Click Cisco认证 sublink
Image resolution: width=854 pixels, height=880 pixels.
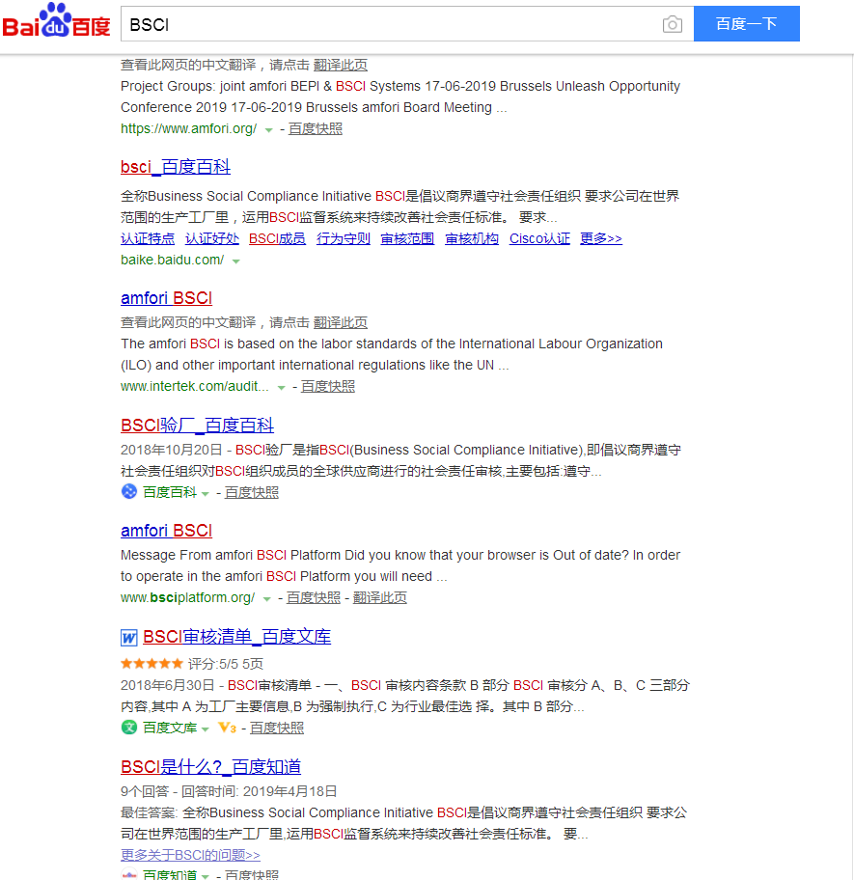pos(539,238)
